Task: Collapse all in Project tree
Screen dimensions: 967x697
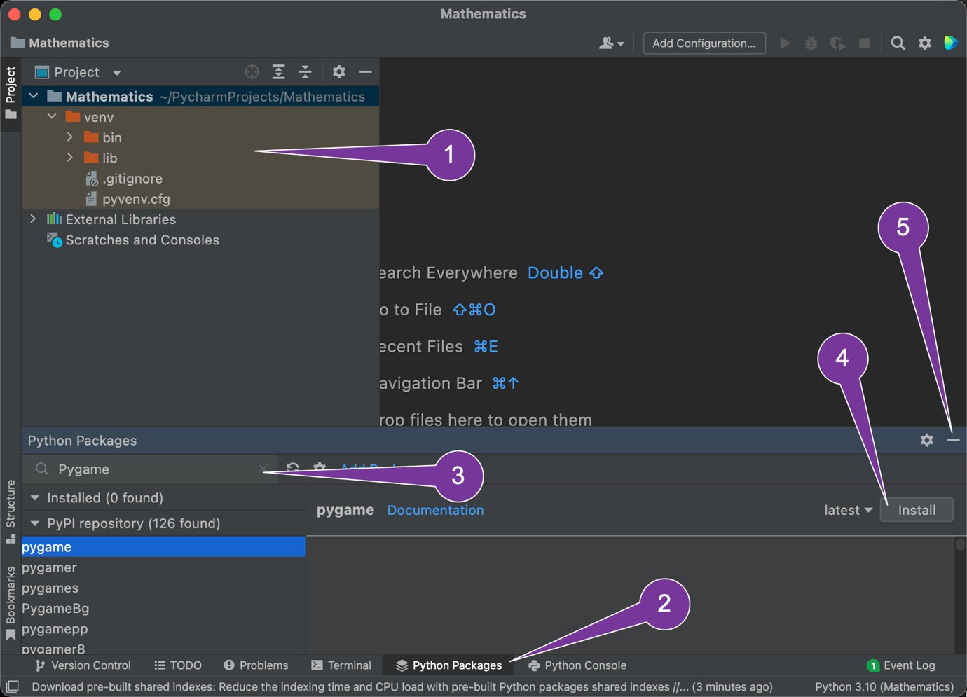Action: click(x=306, y=71)
